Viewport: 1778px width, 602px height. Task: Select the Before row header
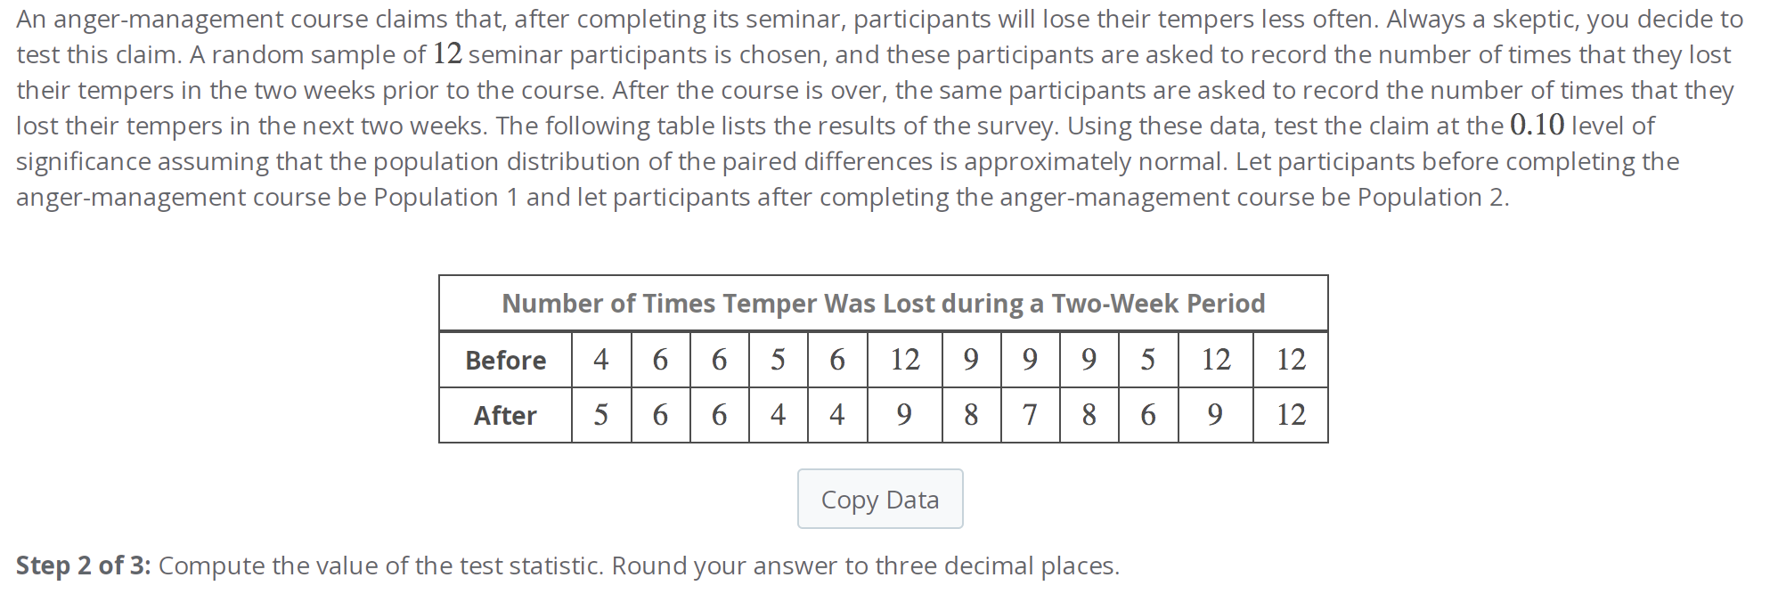[x=505, y=360]
